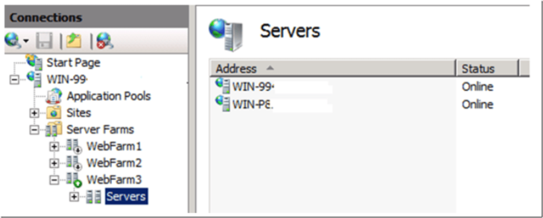The height and width of the screenshot is (218, 543).
Task: Collapse the Server Farms node
Action: [34, 130]
